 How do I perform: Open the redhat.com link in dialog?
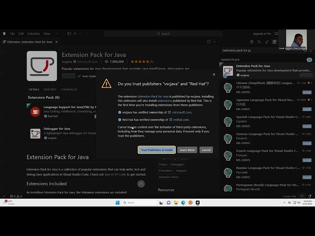181,120
